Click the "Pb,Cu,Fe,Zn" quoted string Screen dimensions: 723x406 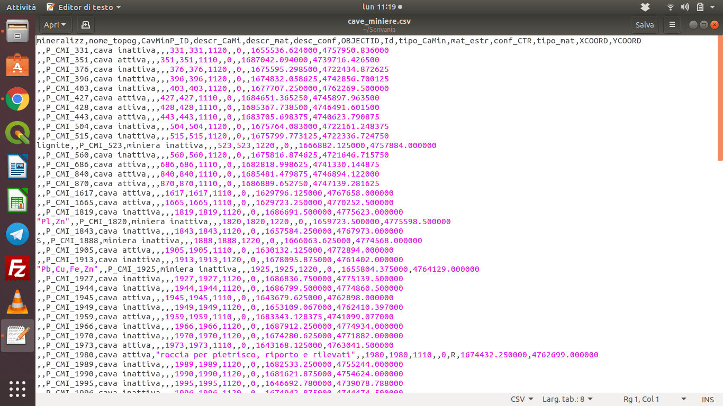tap(67, 269)
